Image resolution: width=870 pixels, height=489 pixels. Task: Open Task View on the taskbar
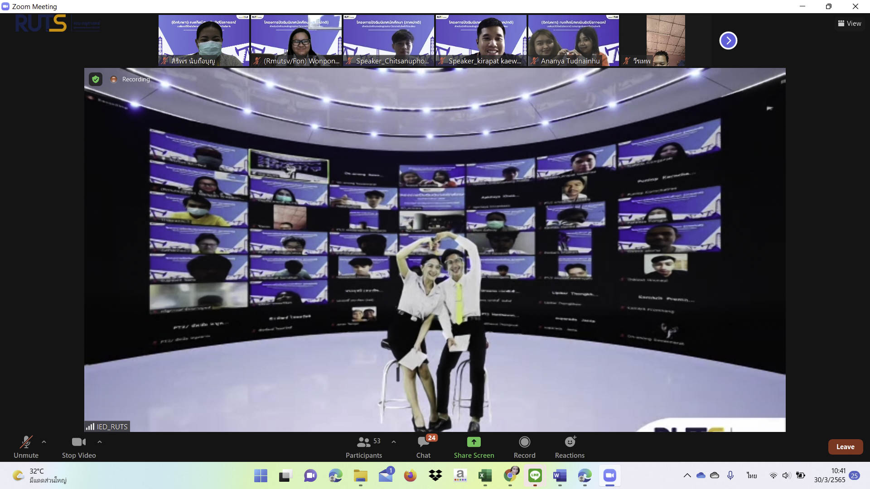[285, 475]
